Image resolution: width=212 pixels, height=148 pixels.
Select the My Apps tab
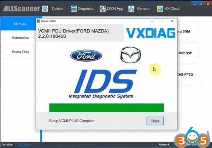click(x=20, y=24)
